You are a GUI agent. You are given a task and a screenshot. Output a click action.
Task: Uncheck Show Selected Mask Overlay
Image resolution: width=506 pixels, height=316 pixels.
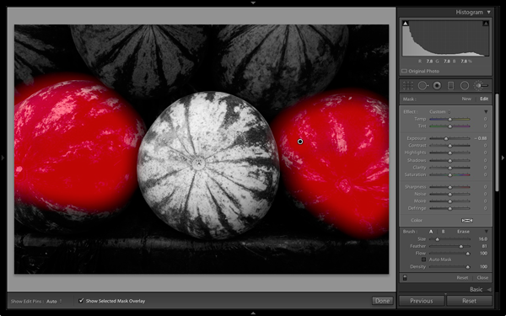tap(81, 301)
